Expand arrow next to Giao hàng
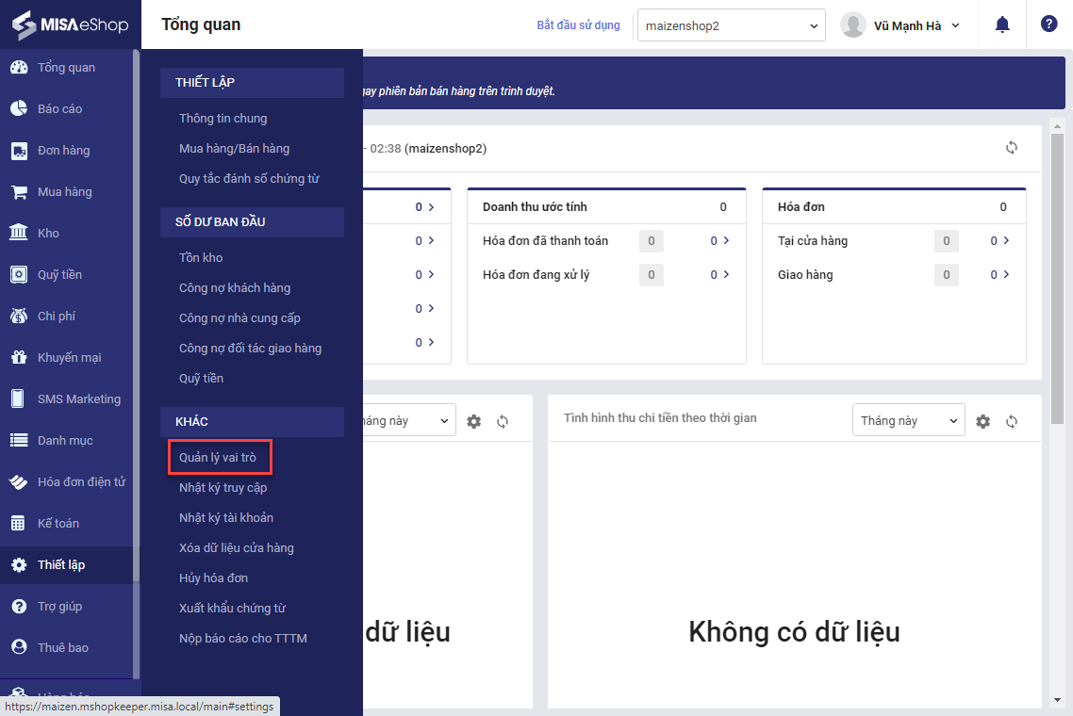The width and height of the screenshot is (1073, 716). (1006, 274)
